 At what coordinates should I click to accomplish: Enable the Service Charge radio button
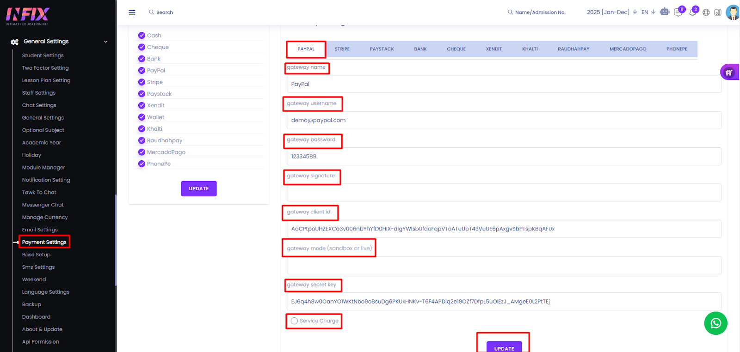pyautogui.click(x=294, y=321)
